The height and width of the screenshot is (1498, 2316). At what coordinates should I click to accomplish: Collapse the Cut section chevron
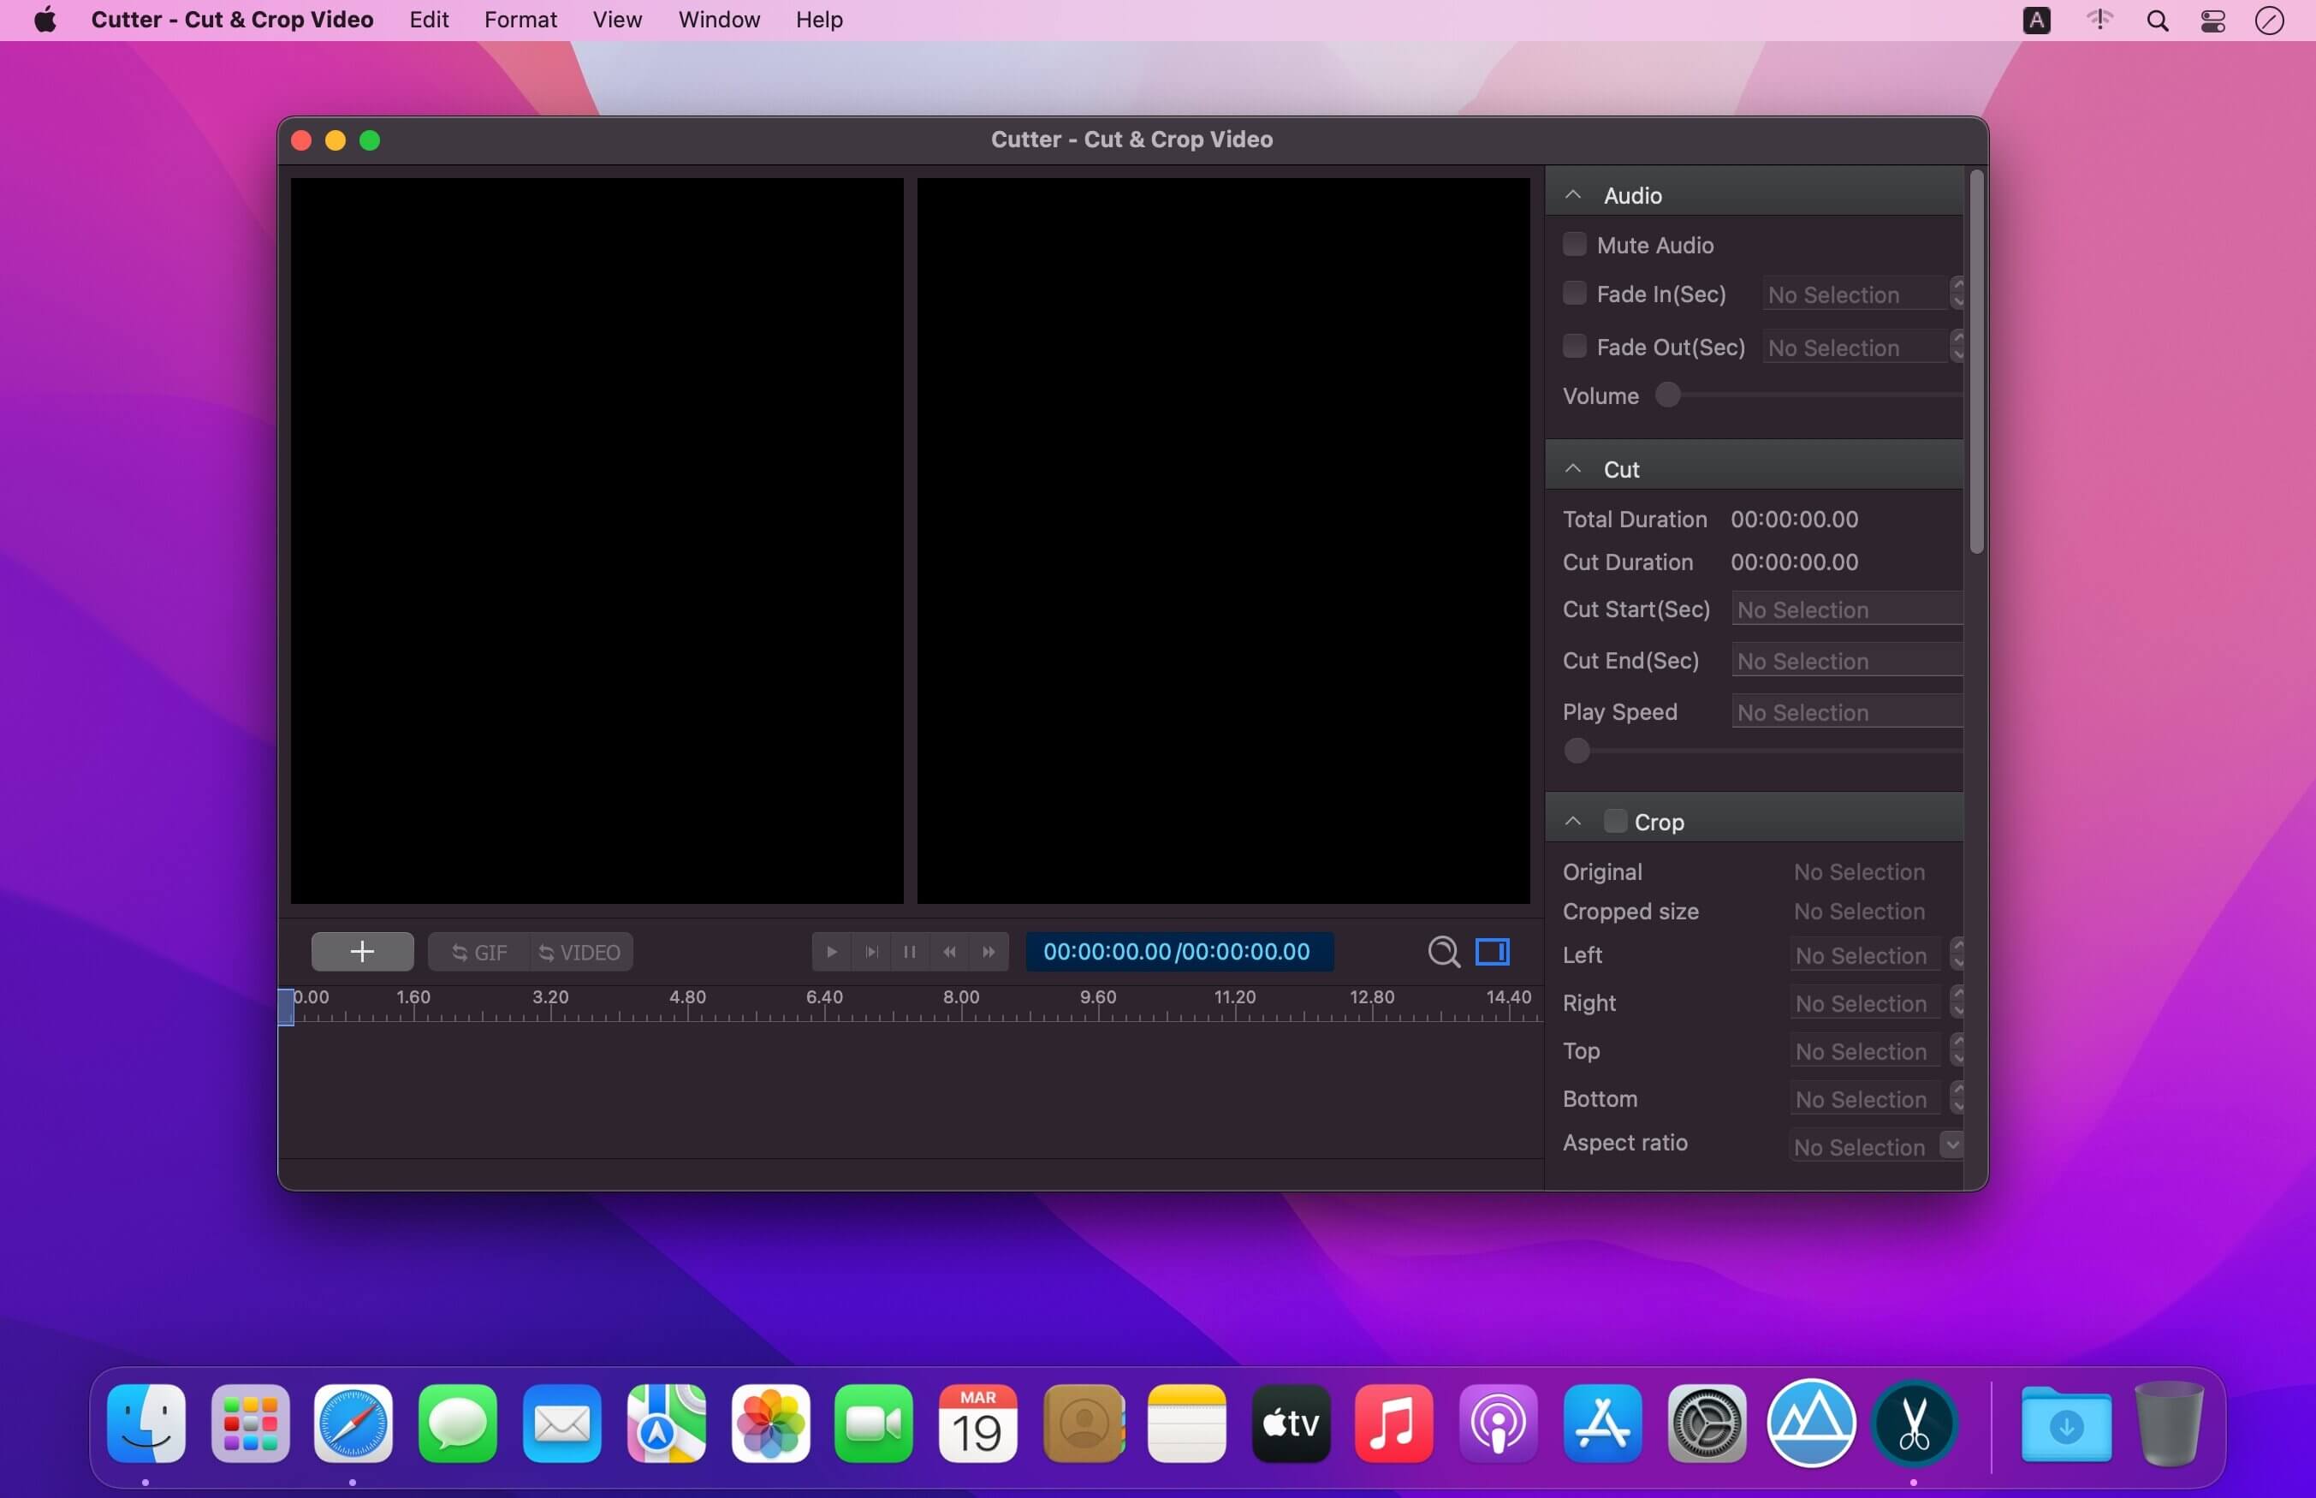pyautogui.click(x=1573, y=469)
